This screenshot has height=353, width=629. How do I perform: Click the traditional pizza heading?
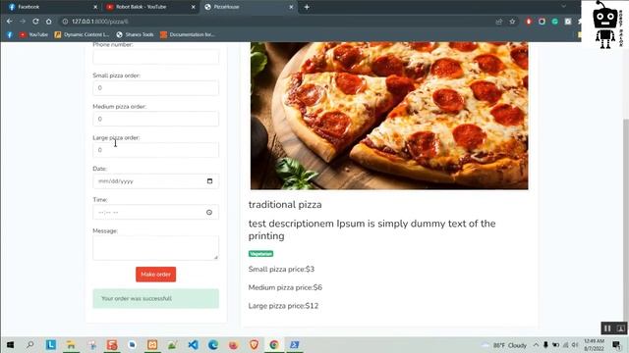coord(285,205)
